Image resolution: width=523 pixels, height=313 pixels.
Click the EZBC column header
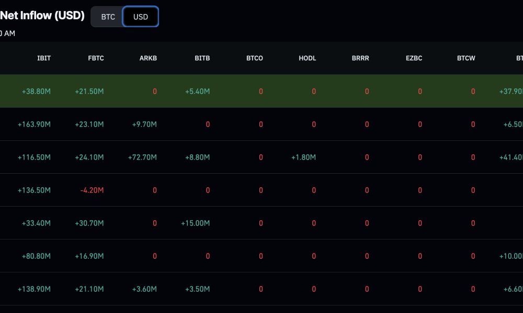(414, 58)
